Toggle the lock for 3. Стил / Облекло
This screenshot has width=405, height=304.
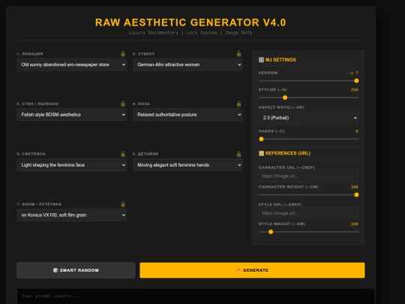123,104
